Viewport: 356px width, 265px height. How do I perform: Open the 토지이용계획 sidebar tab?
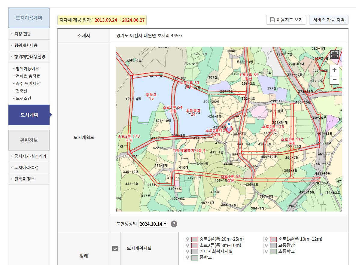(29, 18)
